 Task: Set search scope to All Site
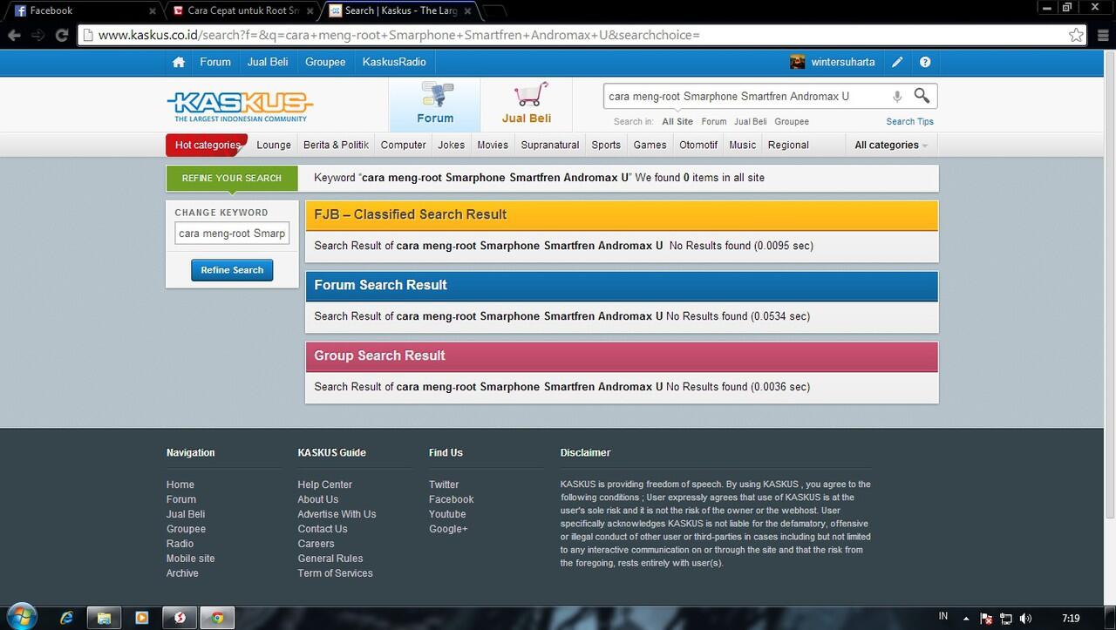pyautogui.click(x=677, y=122)
